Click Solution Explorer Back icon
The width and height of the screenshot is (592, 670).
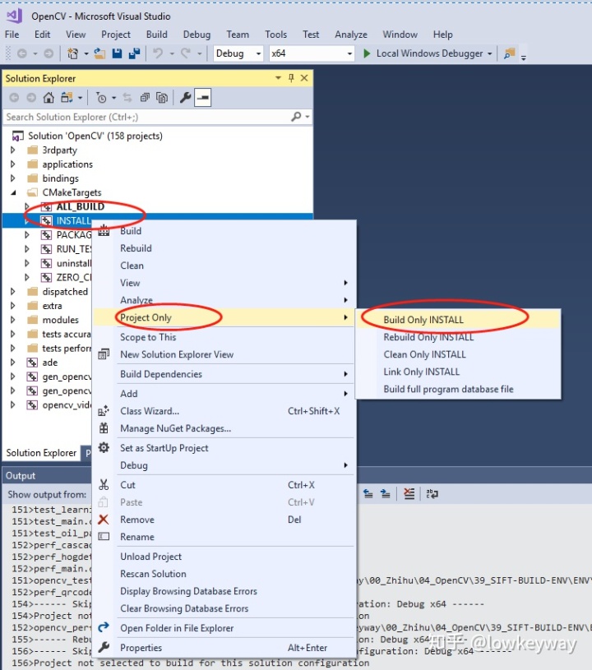[14, 98]
